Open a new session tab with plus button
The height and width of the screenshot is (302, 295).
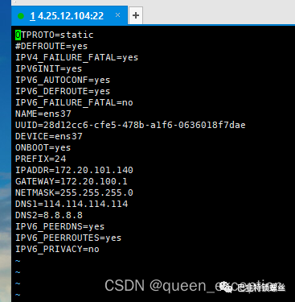136,15
